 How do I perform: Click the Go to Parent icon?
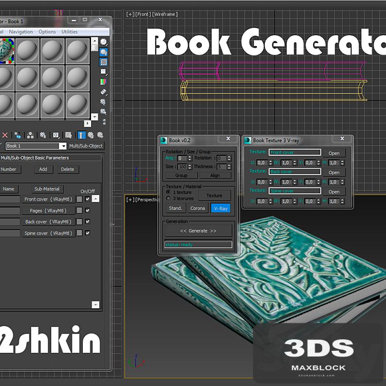pos(91,135)
